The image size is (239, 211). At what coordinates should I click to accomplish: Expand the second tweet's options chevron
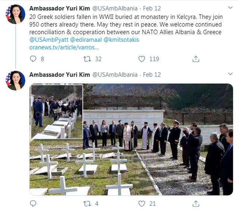[x=230, y=74]
